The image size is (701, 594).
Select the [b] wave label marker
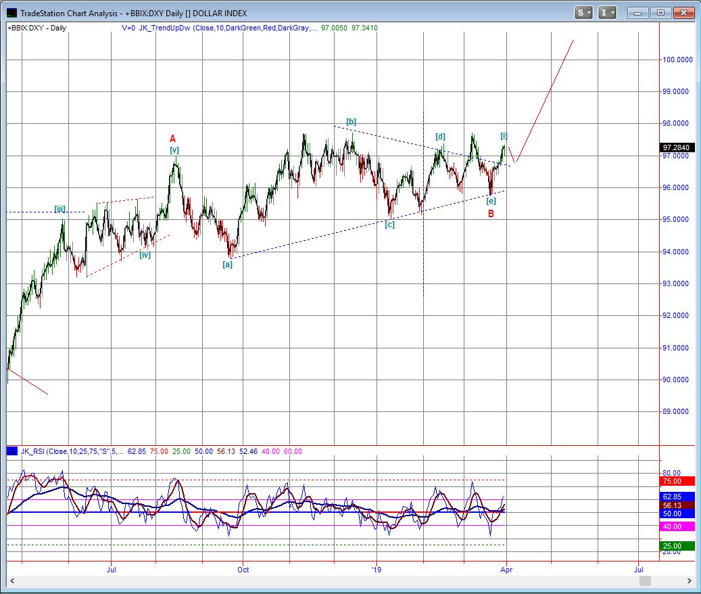351,122
